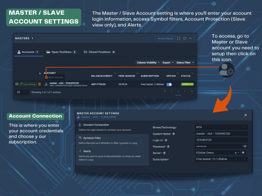This screenshot has height=196, width=262.
Task: Collapse the Masters panel with the chevron
Action: point(191,38)
